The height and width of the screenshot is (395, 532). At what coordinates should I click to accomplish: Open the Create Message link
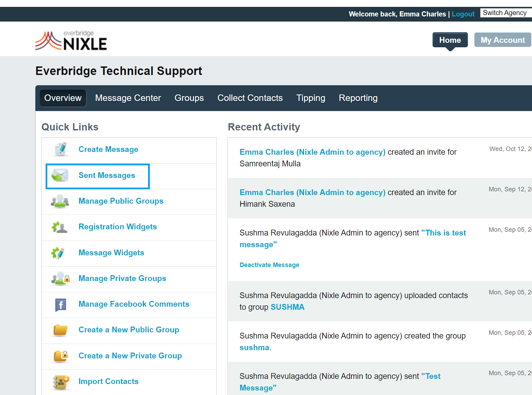coord(108,150)
